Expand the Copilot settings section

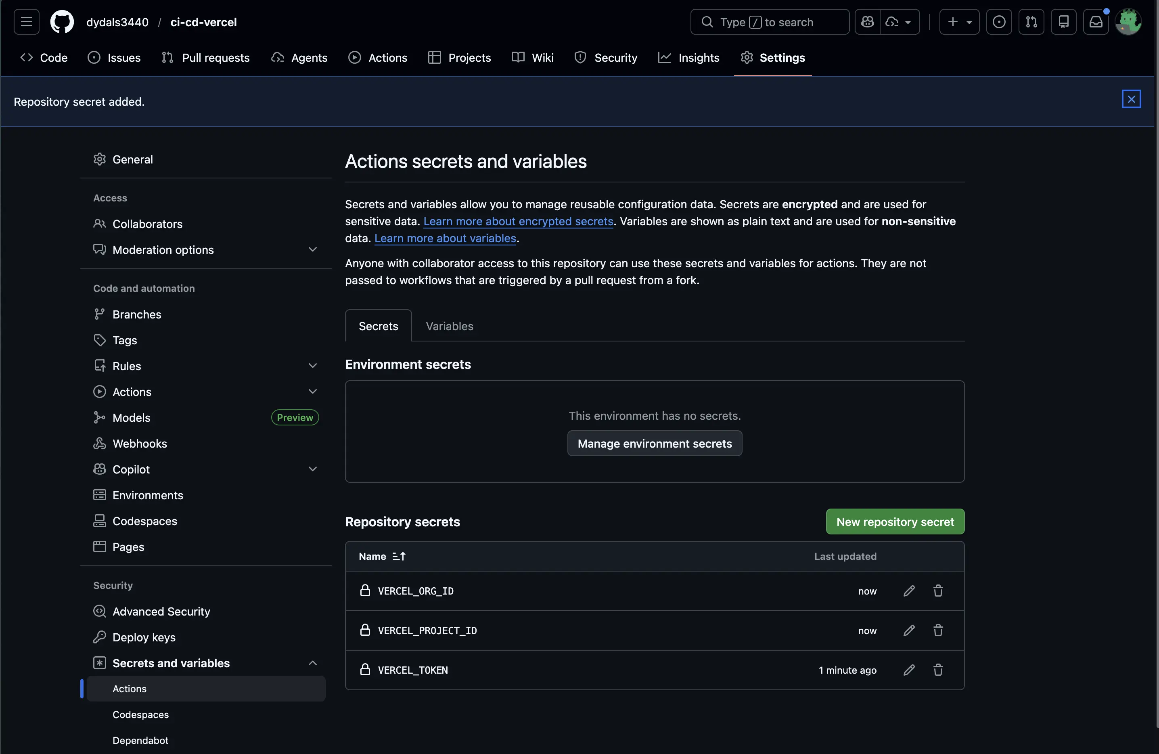(x=312, y=469)
